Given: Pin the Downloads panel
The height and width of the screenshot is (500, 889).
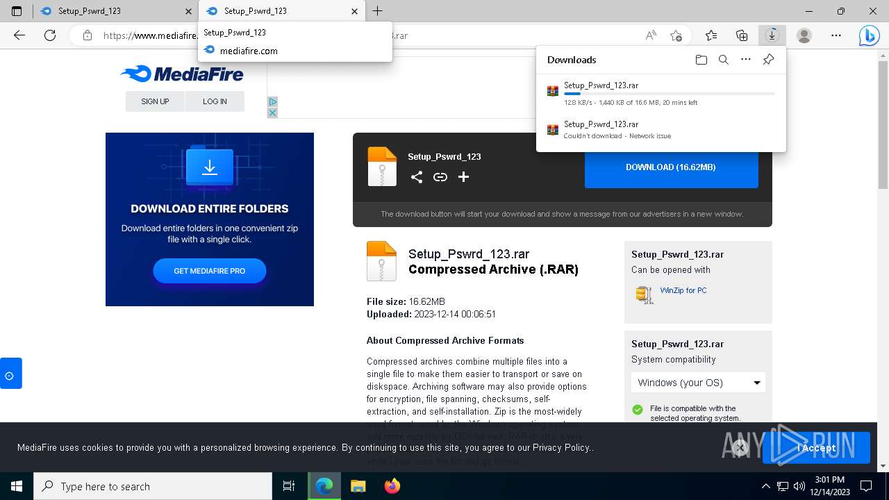Looking at the screenshot, I should tap(768, 60).
